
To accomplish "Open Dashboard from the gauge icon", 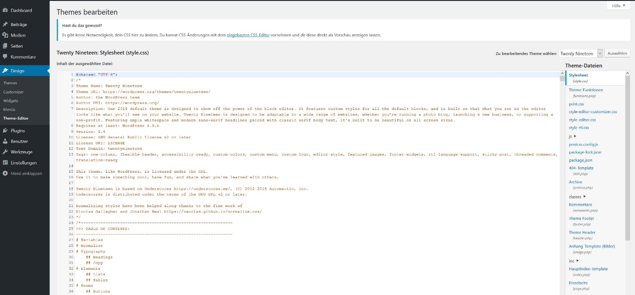I will 5,10.
